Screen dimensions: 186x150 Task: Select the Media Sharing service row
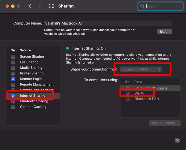tap(33, 68)
